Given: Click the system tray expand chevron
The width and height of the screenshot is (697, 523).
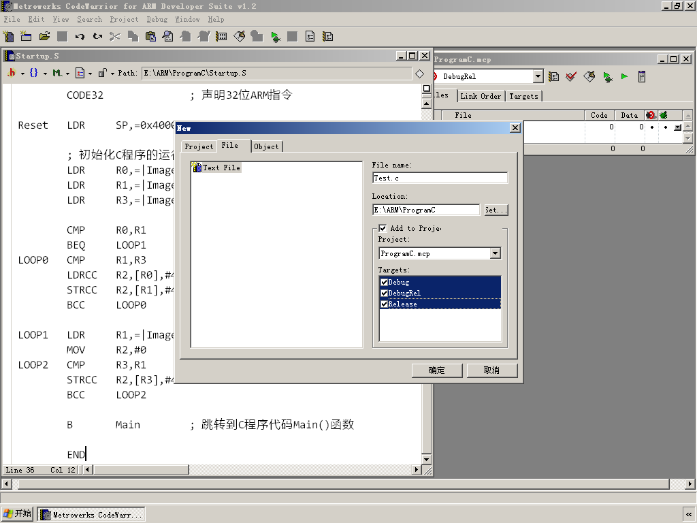Looking at the screenshot, I should click(x=689, y=515).
